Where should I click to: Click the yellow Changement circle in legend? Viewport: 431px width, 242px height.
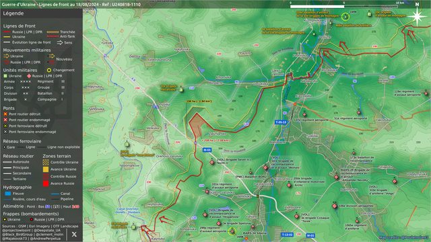49,70
